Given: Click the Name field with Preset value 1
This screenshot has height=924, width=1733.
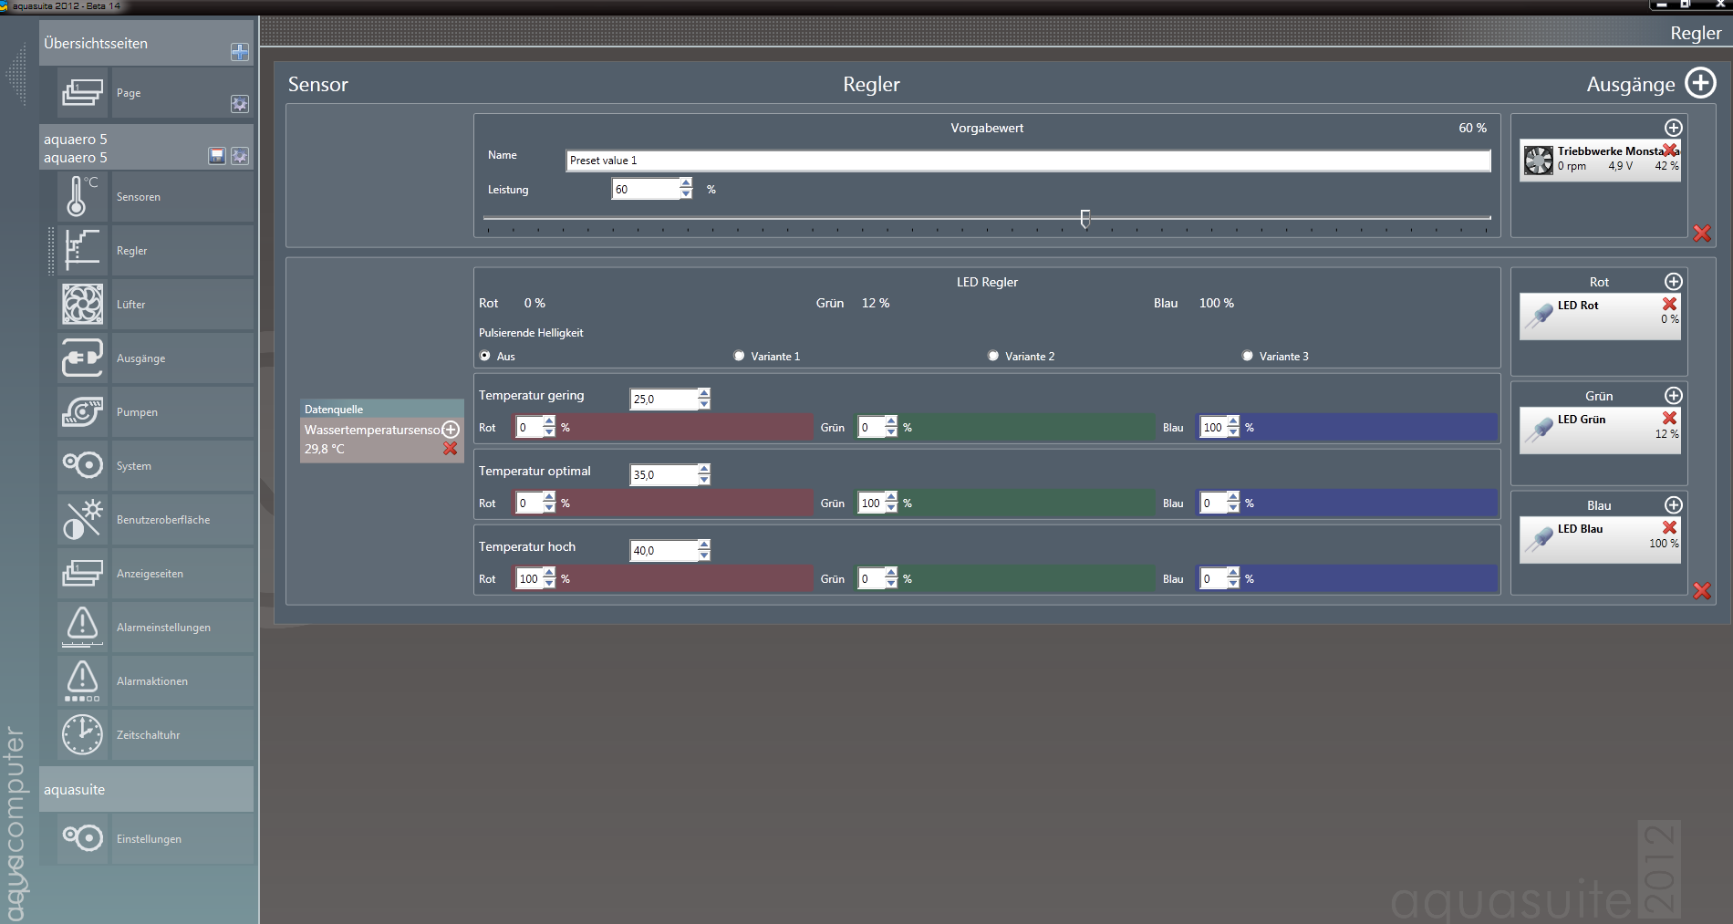Looking at the screenshot, I should [1028, 161].
